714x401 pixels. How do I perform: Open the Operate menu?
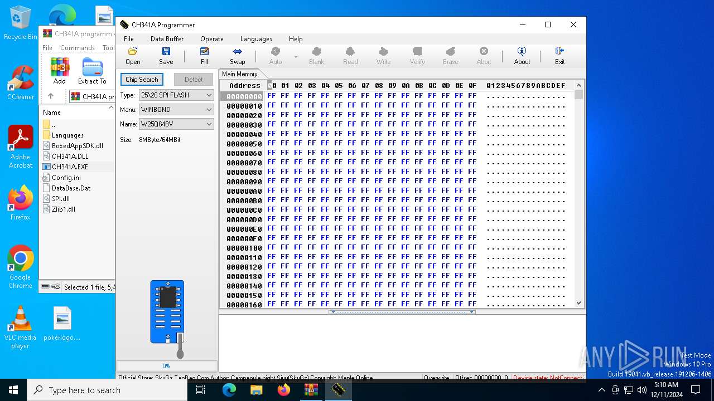(x=212, y=39)
